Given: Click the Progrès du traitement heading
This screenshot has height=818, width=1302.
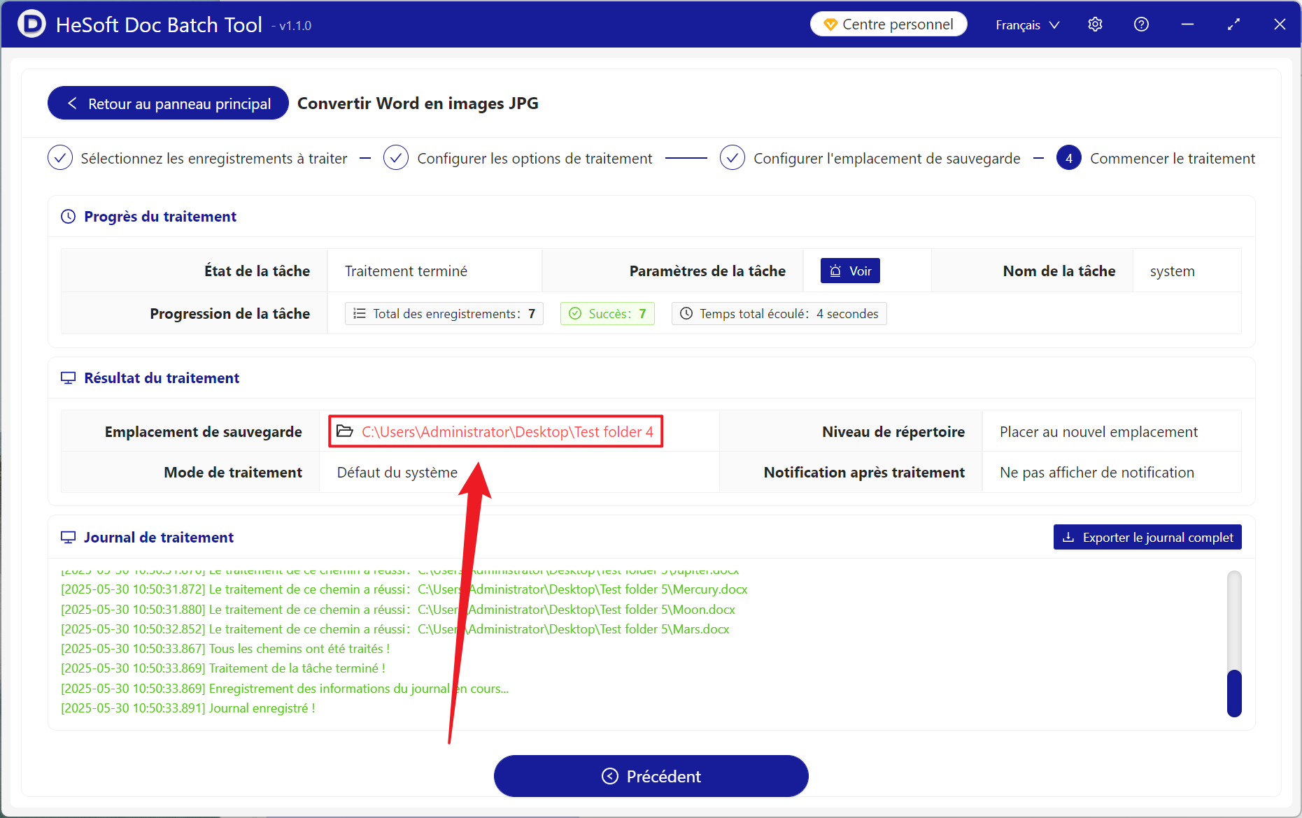Looking at the screenshot, I should (x=160, y=217).
